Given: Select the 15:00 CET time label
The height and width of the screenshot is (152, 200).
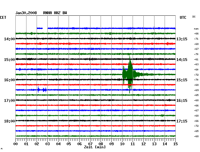Looking at the screenshot, I should [10, 59].
